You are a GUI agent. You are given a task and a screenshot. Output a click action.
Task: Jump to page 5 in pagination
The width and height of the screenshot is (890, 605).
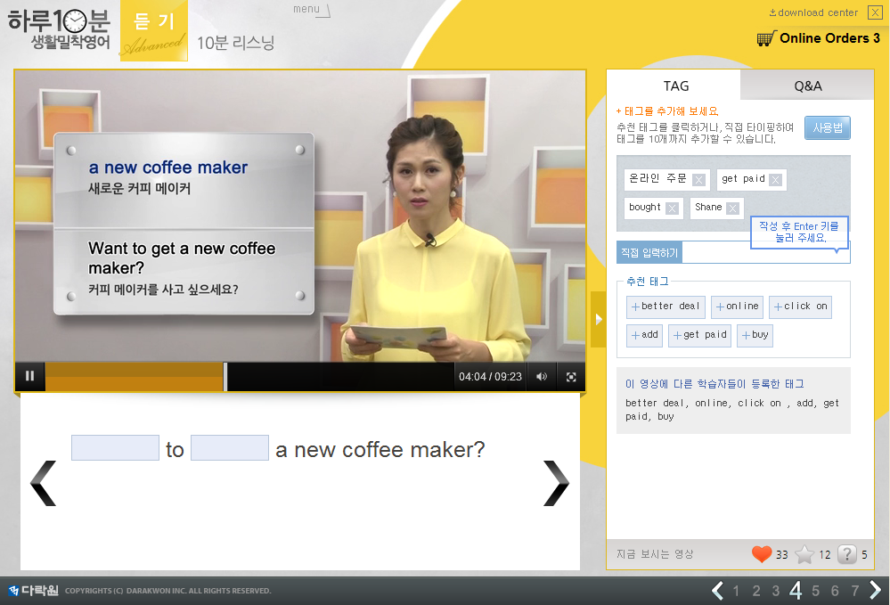coord(815,591)
